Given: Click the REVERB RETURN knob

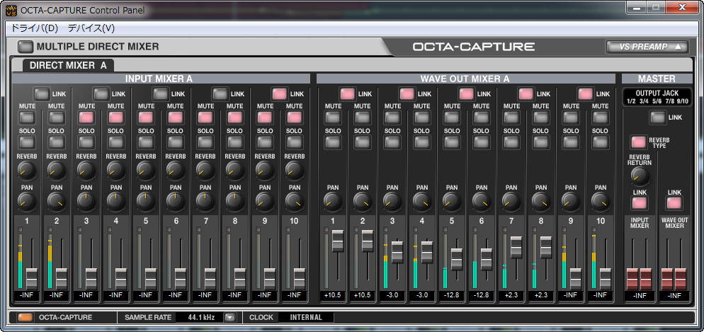Looking at the screenshot, I should pos(640,176).
